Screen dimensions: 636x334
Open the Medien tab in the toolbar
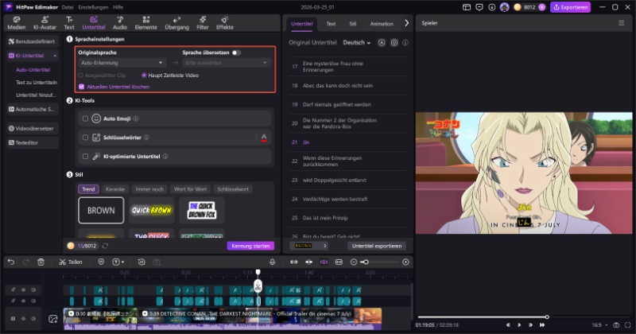pyautogui.click(x=16, y=23)
